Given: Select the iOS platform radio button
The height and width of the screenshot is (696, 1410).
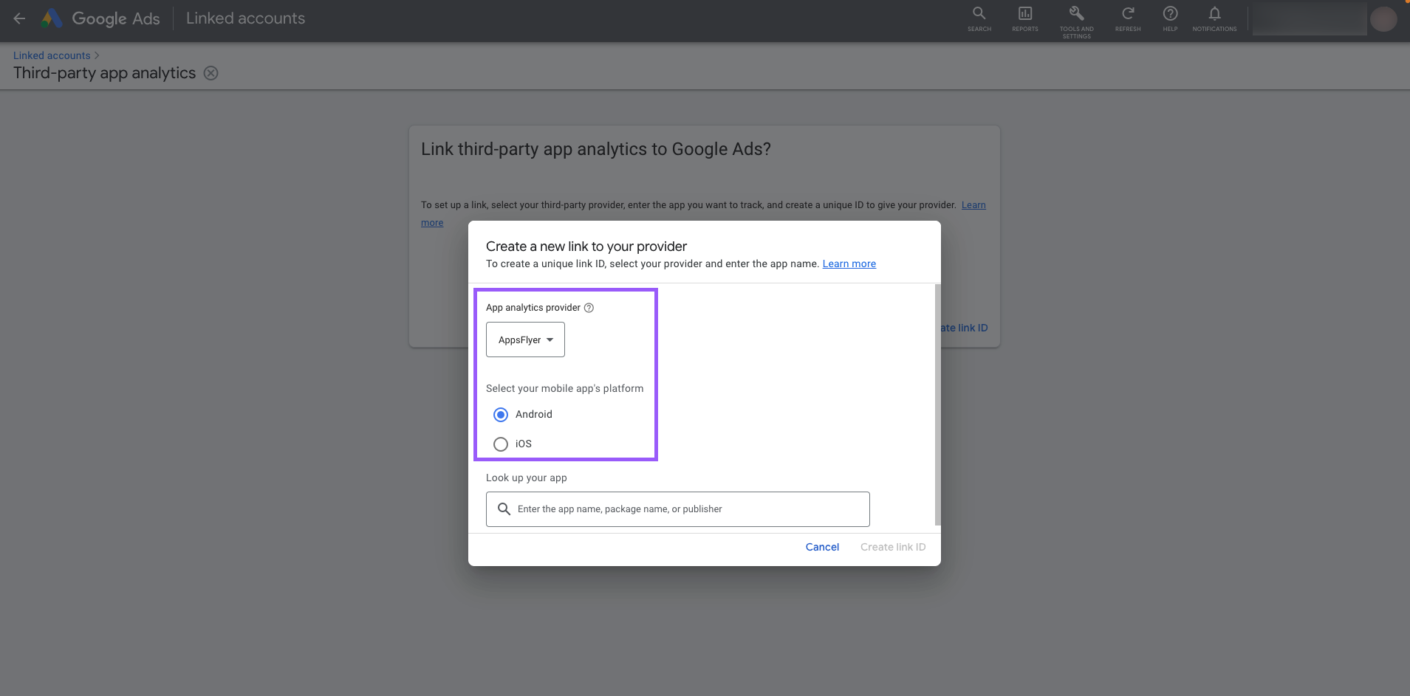Looking at the screenshot, I should 501,444.
